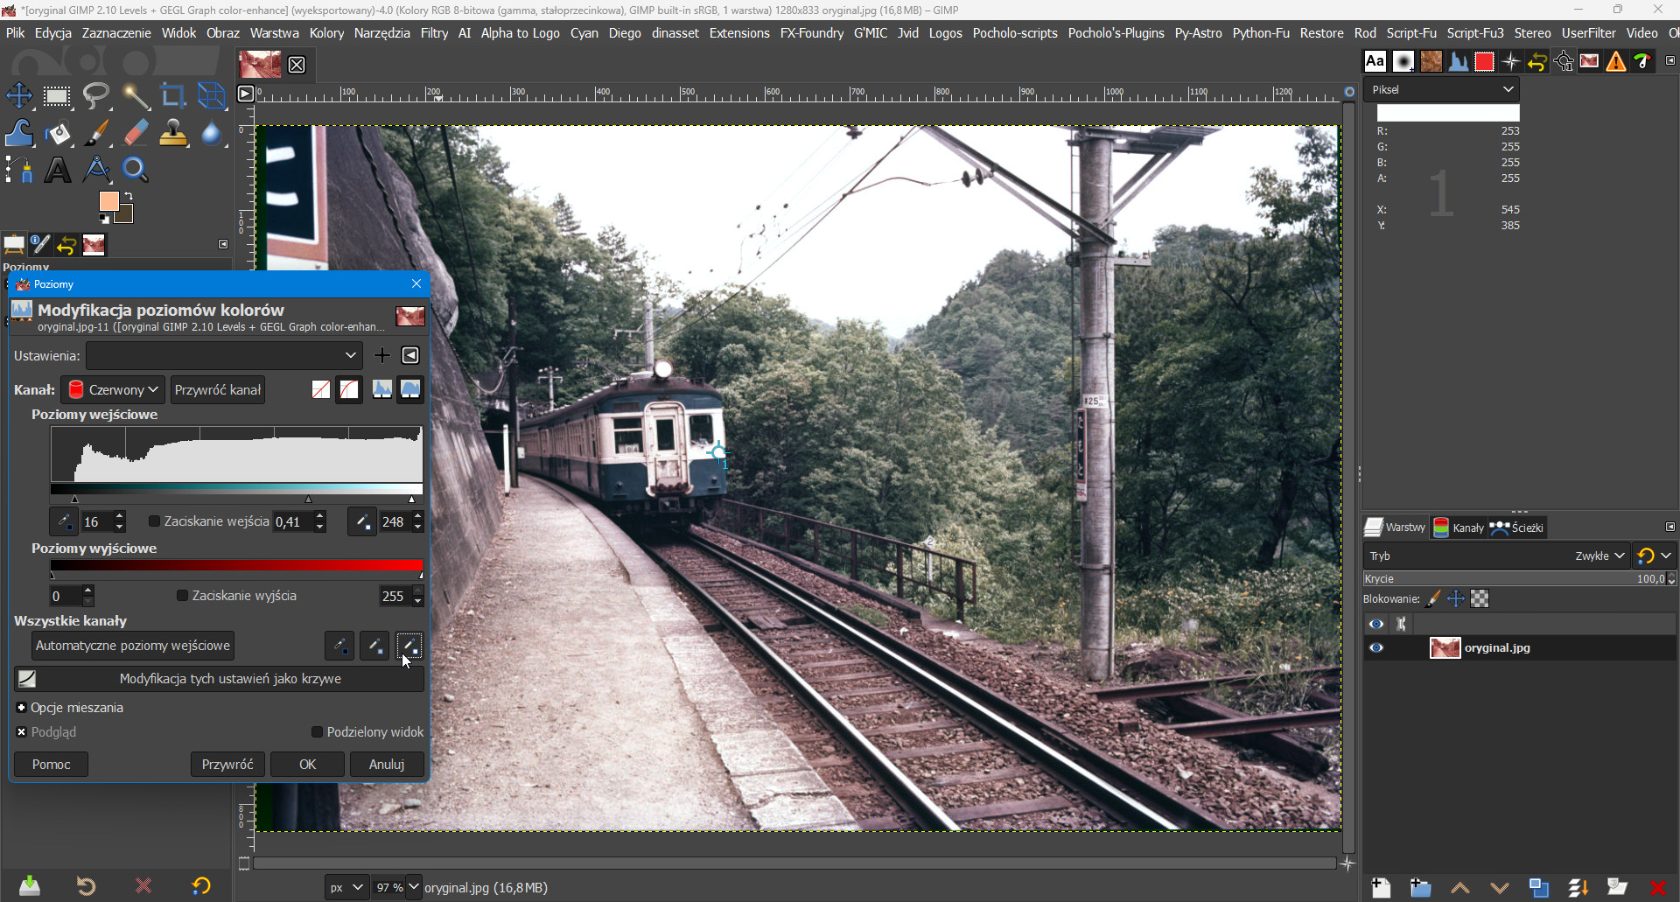Select the Crop tool
This screenshot has width=1680, height=902.
173,95
